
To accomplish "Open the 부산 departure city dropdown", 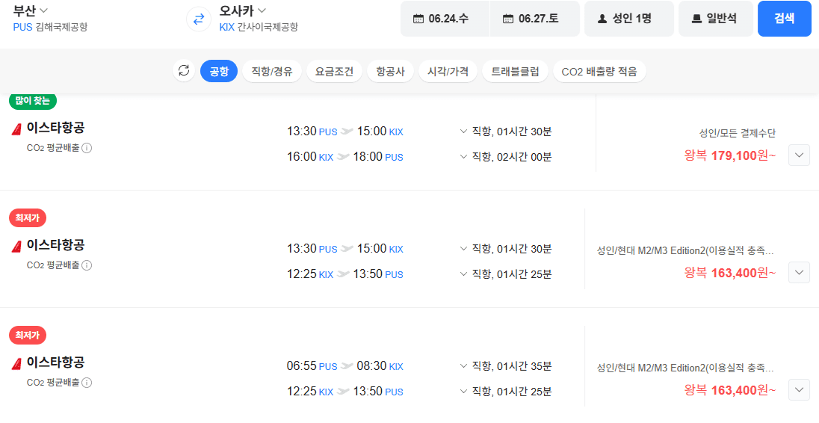I will (x=31, y=10).
